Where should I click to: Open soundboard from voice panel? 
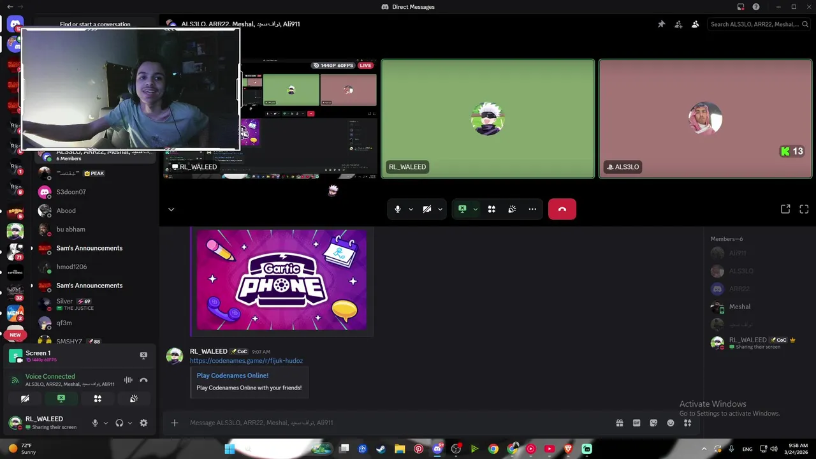(134, 398)
